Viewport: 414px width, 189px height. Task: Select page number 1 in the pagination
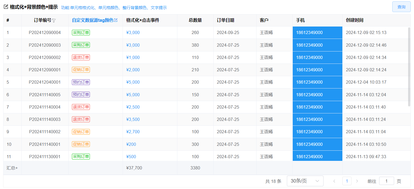(x=347, y=181)
